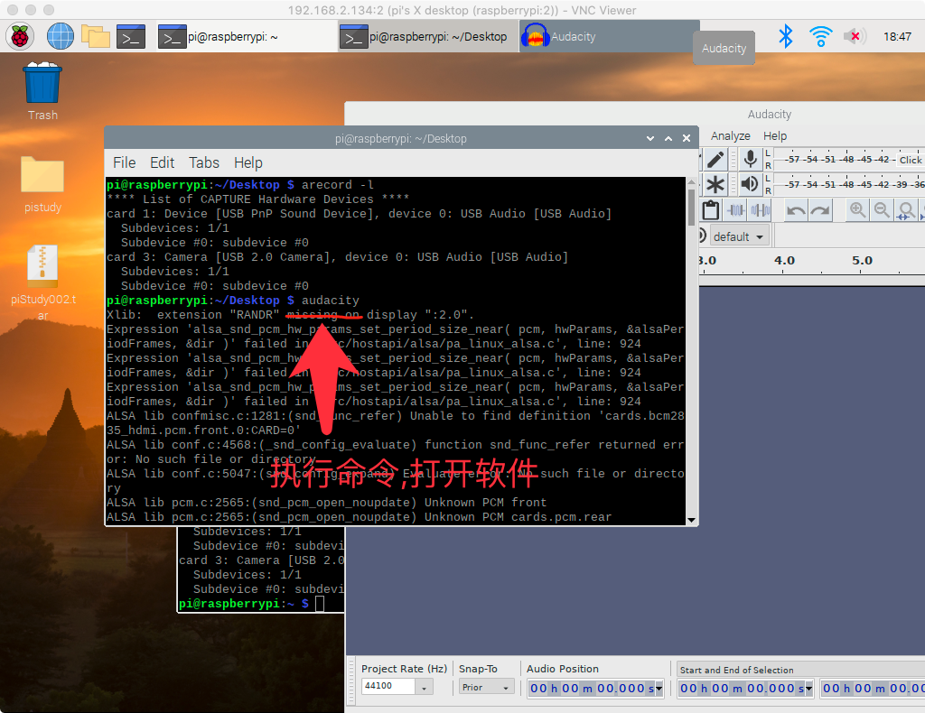Click the 4.0 mark on Audacity timeline ruler
Image resolution: width=925 pixels, height=713 pixels.
click(784, 261)
